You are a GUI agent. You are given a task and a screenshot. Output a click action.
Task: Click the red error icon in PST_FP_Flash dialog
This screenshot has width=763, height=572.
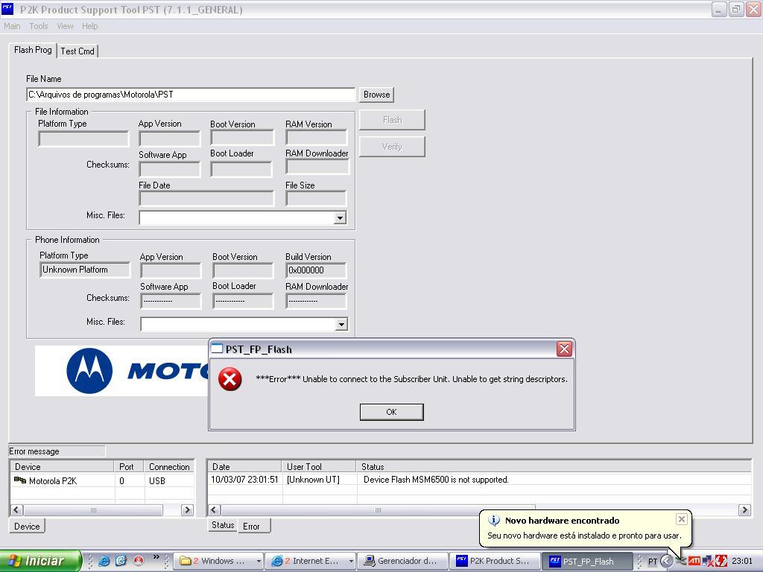[x=229, y=379]
